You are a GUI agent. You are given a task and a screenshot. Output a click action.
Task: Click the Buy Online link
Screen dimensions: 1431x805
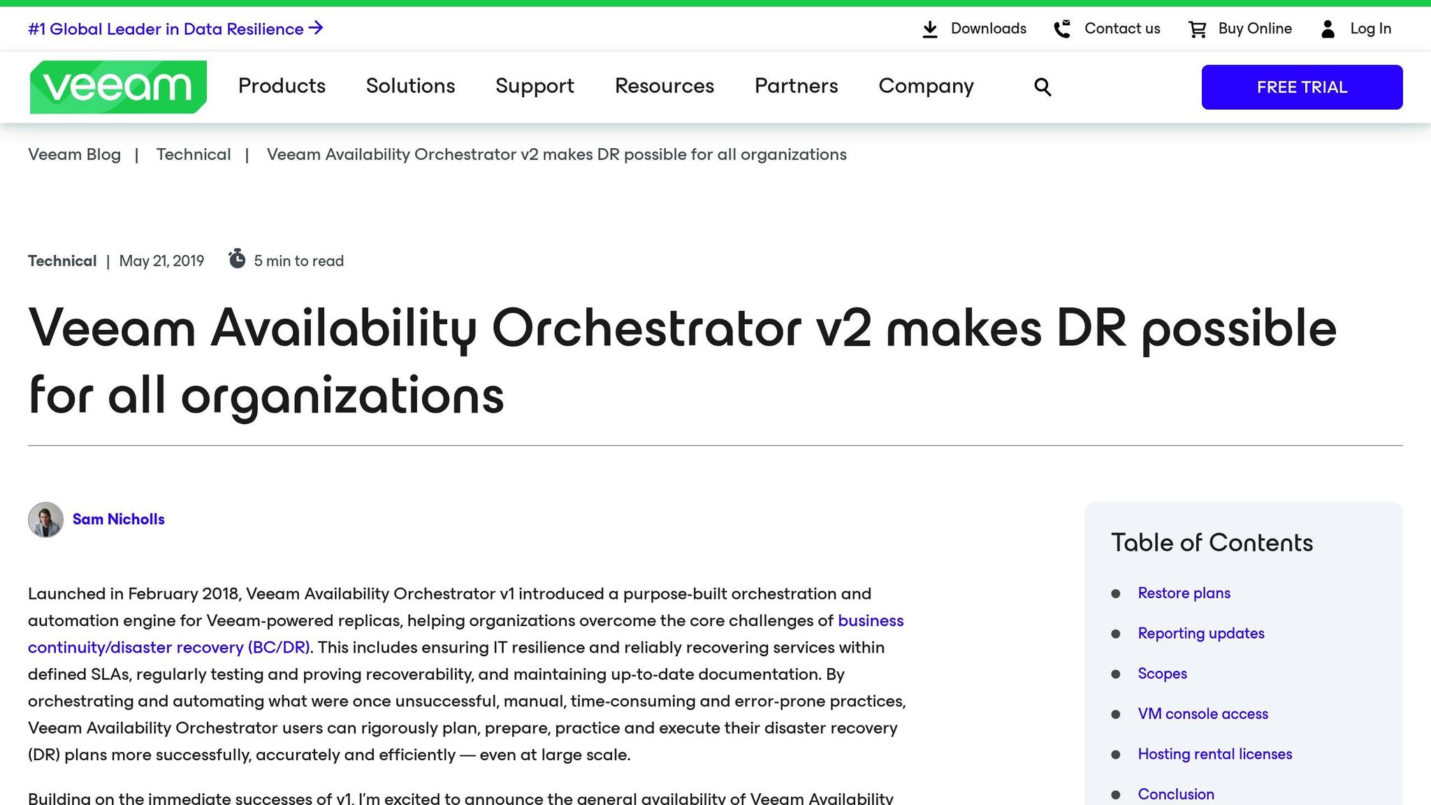pyautogui.click(x=1255, y=29)
